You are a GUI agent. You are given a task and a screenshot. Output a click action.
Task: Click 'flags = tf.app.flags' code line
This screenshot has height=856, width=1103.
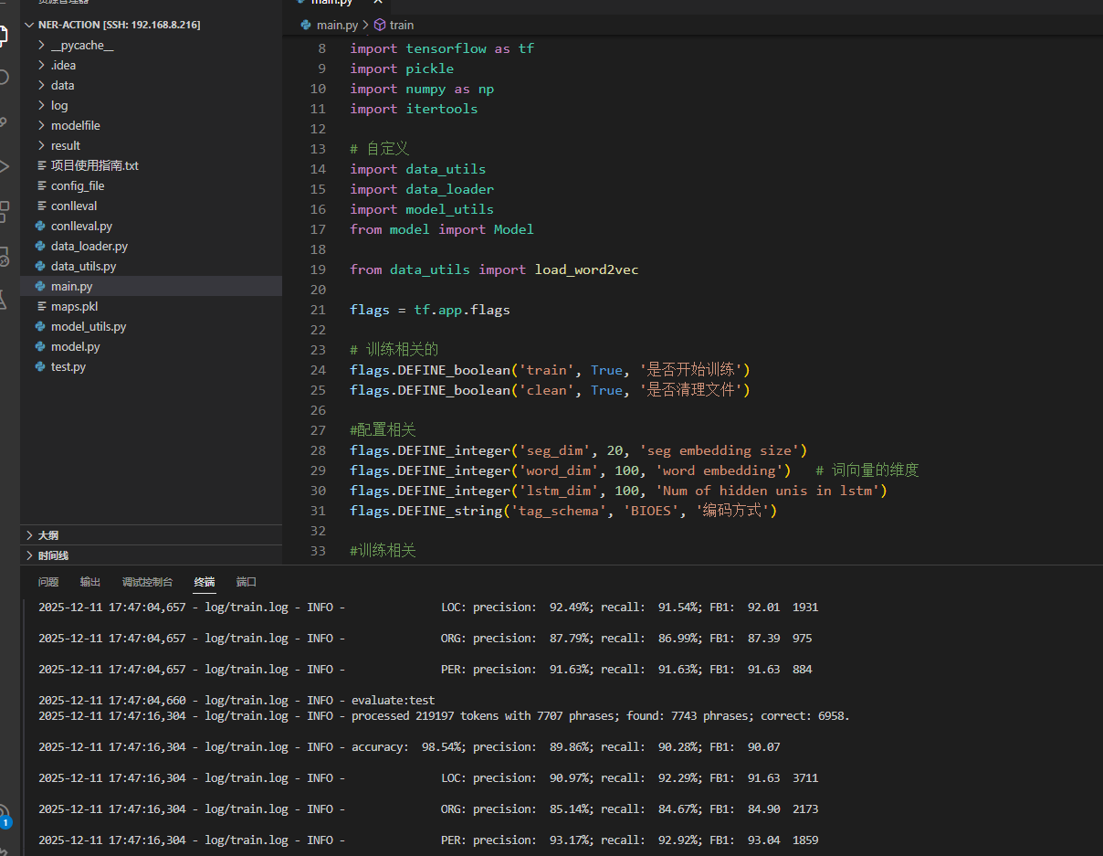(430, 310)
